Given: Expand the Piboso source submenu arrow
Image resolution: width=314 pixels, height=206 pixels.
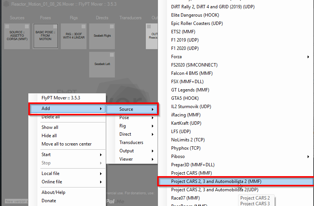Looking at the screenshot, I should (x=308, y=157).
